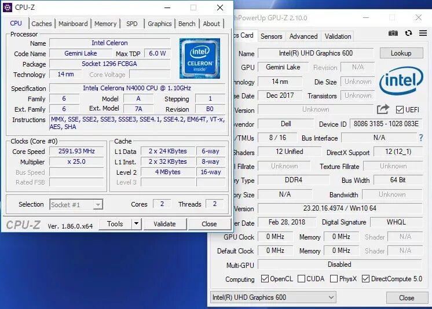Click the Multiplier x 25.0 value
432x309 pixels.
click(76, 161)
